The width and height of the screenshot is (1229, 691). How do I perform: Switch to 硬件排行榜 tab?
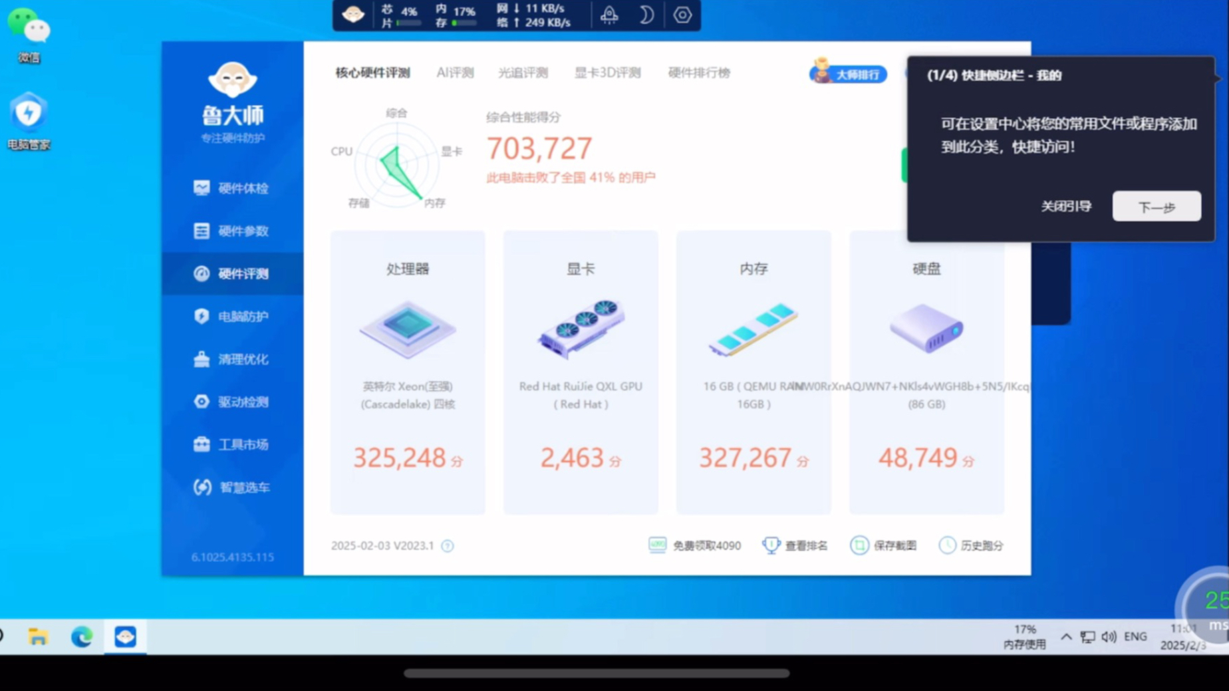pyautogui.click(x=699, y=72)
